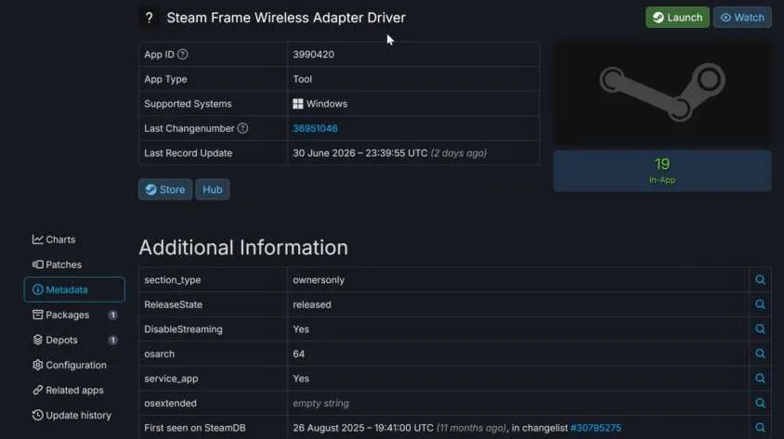Launch the app with the green Launch button
784x439 pixels.
point(677,18)
